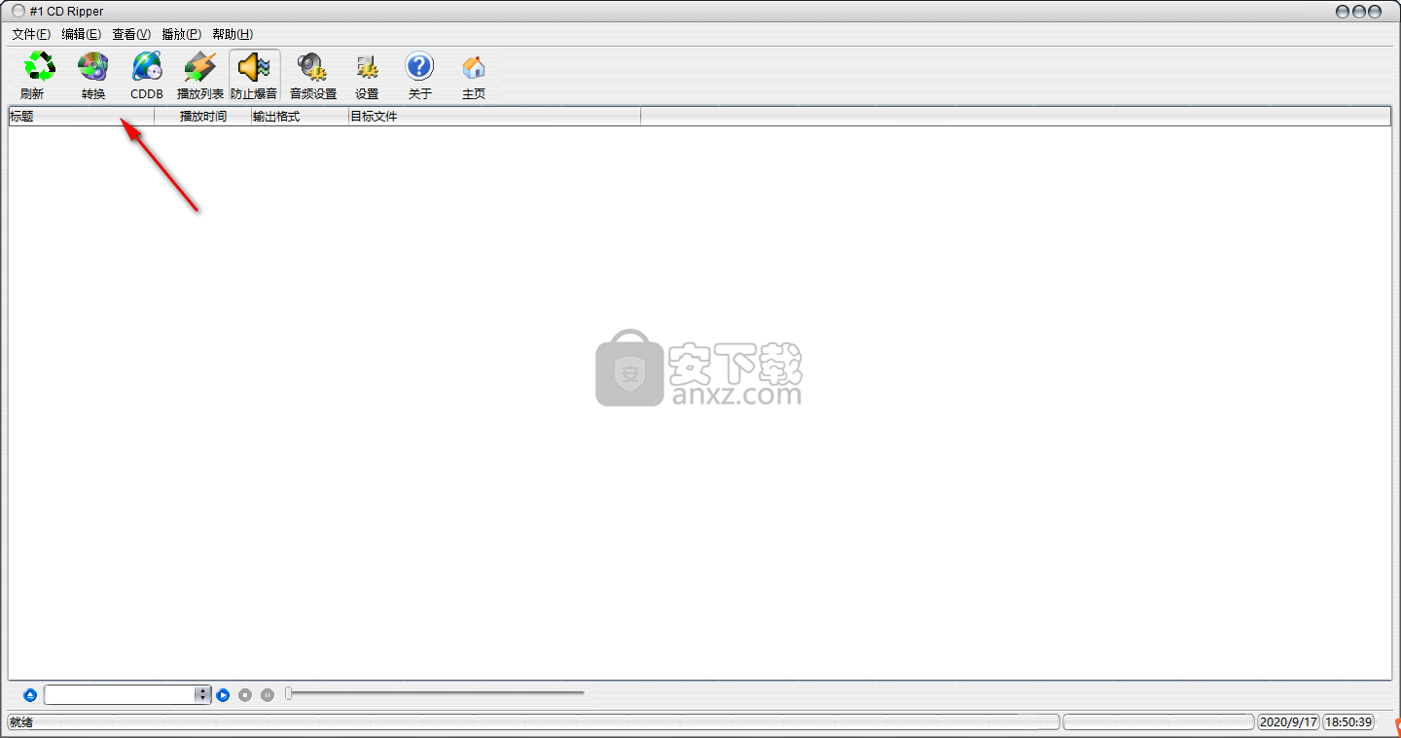The width and height of the screenshot is (1401, 738).
Task: Open the 播放(P) menu
Action: (181, 34)
